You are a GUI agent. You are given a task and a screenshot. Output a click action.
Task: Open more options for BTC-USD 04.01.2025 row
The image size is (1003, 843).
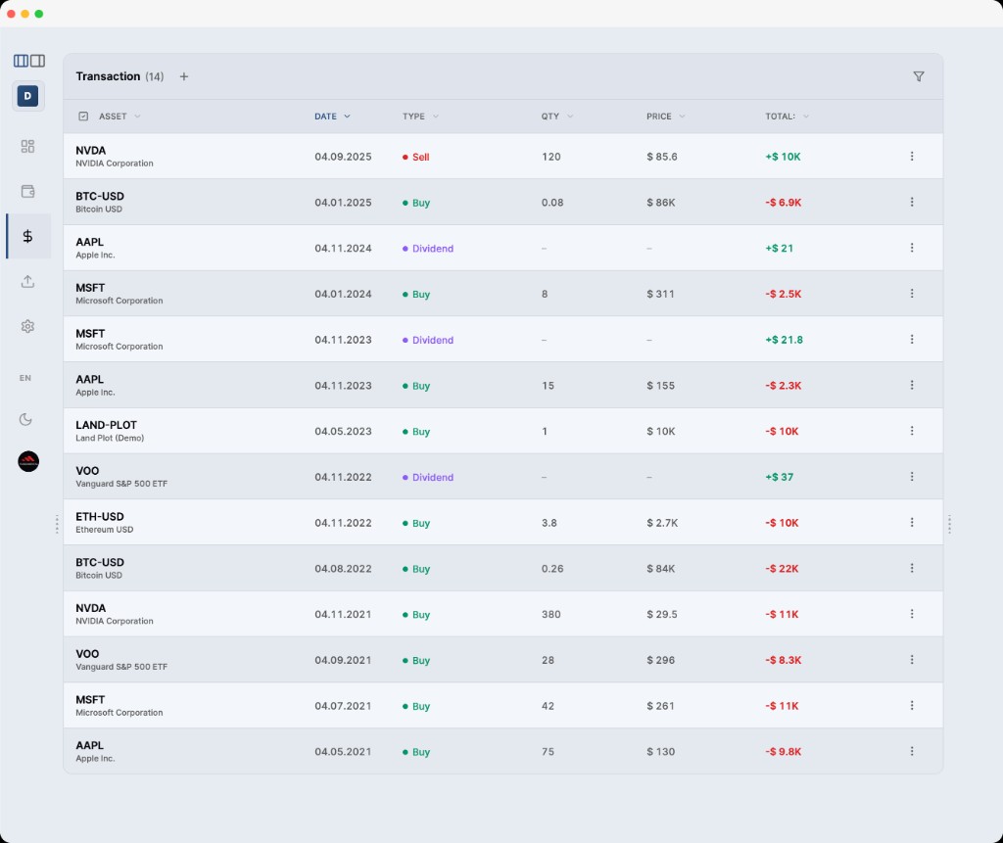tap(912, 202)
